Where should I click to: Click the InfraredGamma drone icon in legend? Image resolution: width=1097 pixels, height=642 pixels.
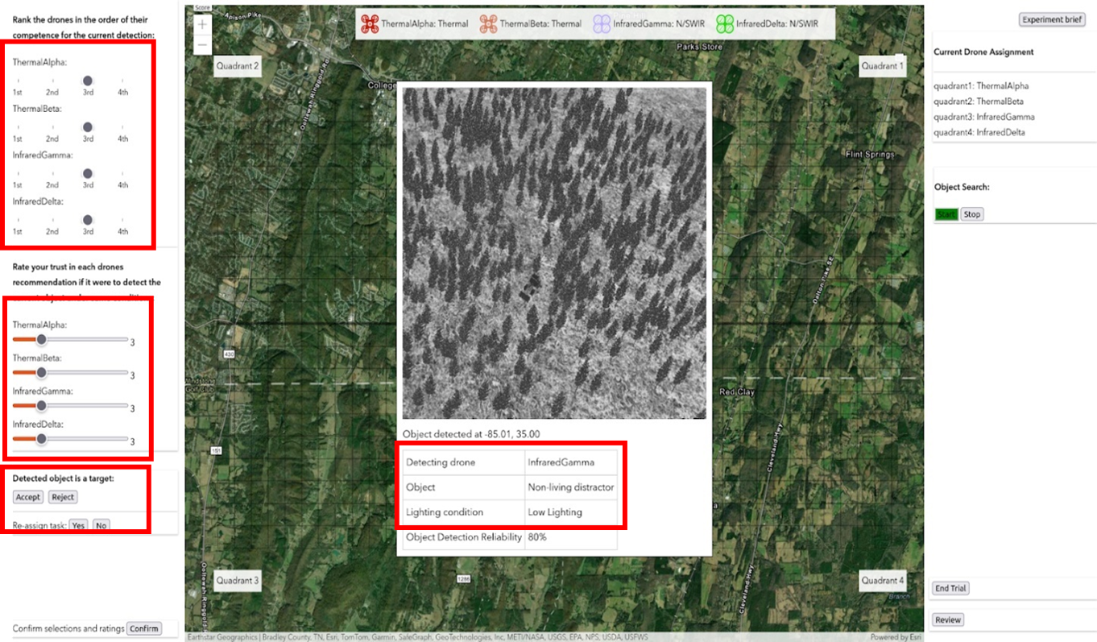[602, 24]
